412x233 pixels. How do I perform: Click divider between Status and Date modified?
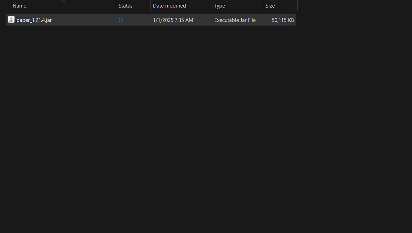click(x=150, y=6)
